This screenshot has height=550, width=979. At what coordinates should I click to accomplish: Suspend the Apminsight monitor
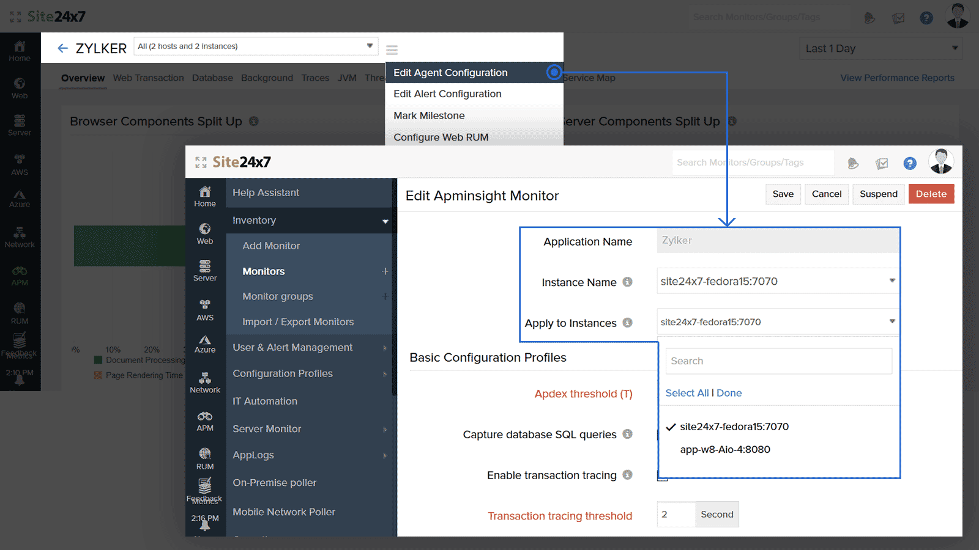pyautogui.click(x=879, y=194)
